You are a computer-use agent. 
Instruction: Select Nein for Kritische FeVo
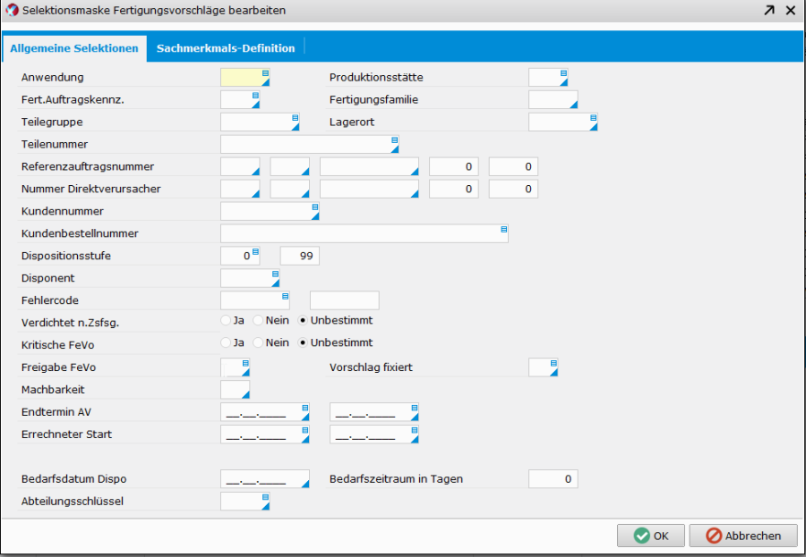pyautogui.click(x=258, y=342)
